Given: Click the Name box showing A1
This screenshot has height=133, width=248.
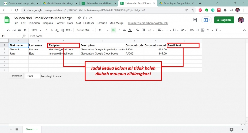Looking at the screenshot, I should (10, 36).
